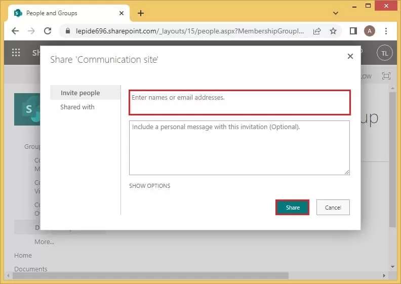The height and width of the screenshot is (284, 401).
Task: Click the TL user account avatar
Action: tap(385, 53)
